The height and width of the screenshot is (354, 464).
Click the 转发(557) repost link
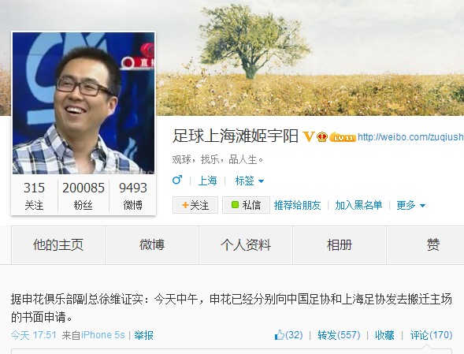[x=339, y=335]
